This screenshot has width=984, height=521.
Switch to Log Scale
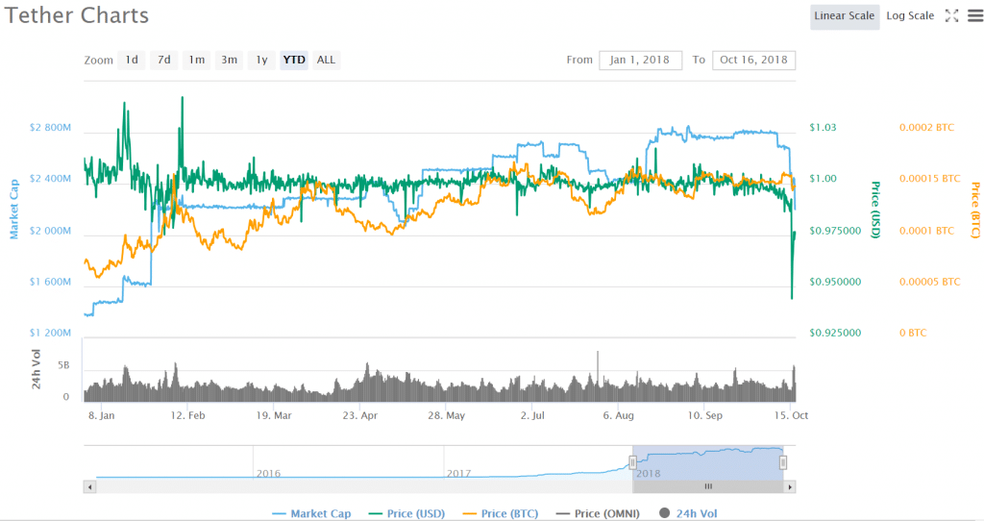(x=908, y=16)
